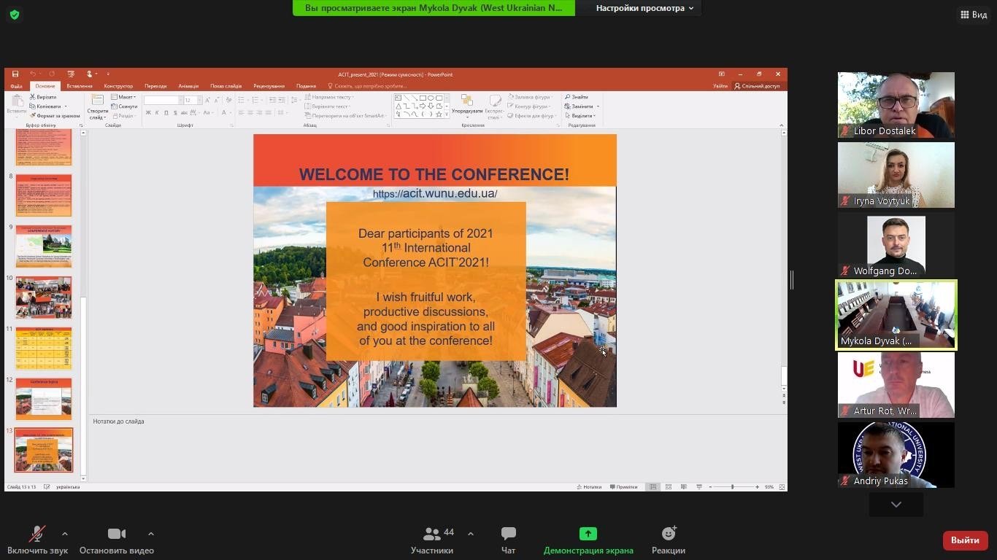Toggle underline П formatting

click(x=166, y=112)
